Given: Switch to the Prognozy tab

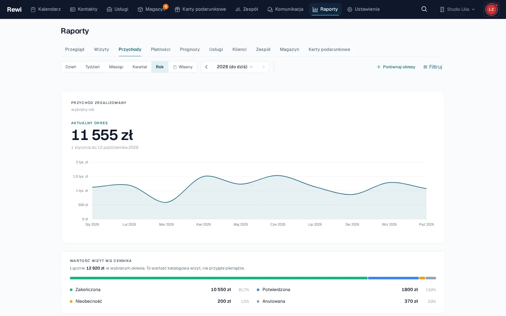Looking at the screenshot, I should pos(190,49).
